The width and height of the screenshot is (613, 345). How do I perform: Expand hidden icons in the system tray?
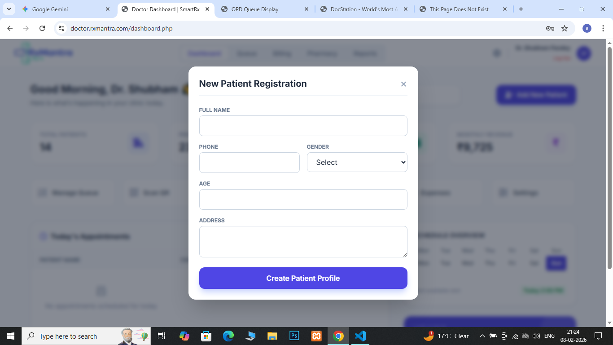[482, 336]
